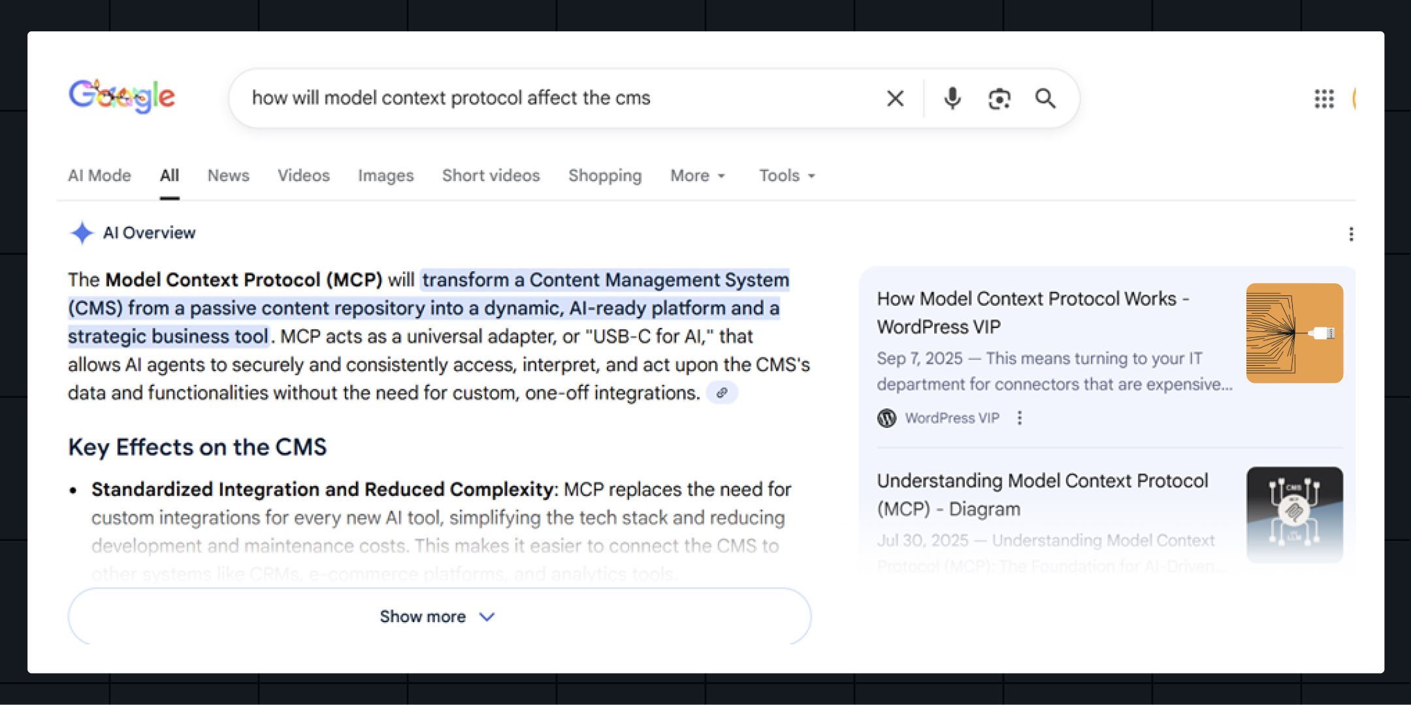Expand the More search categories dropdown
Viewport: 1411px width, 705px height.
696,175
